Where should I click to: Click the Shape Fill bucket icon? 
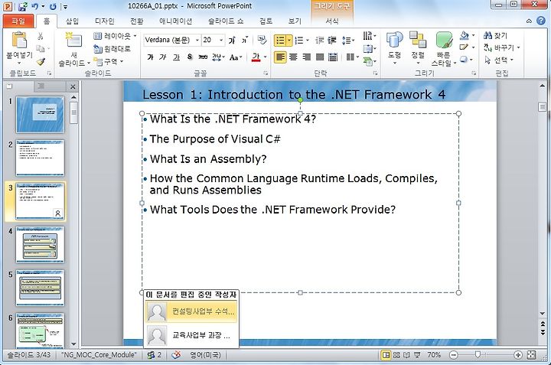(465, 35)
